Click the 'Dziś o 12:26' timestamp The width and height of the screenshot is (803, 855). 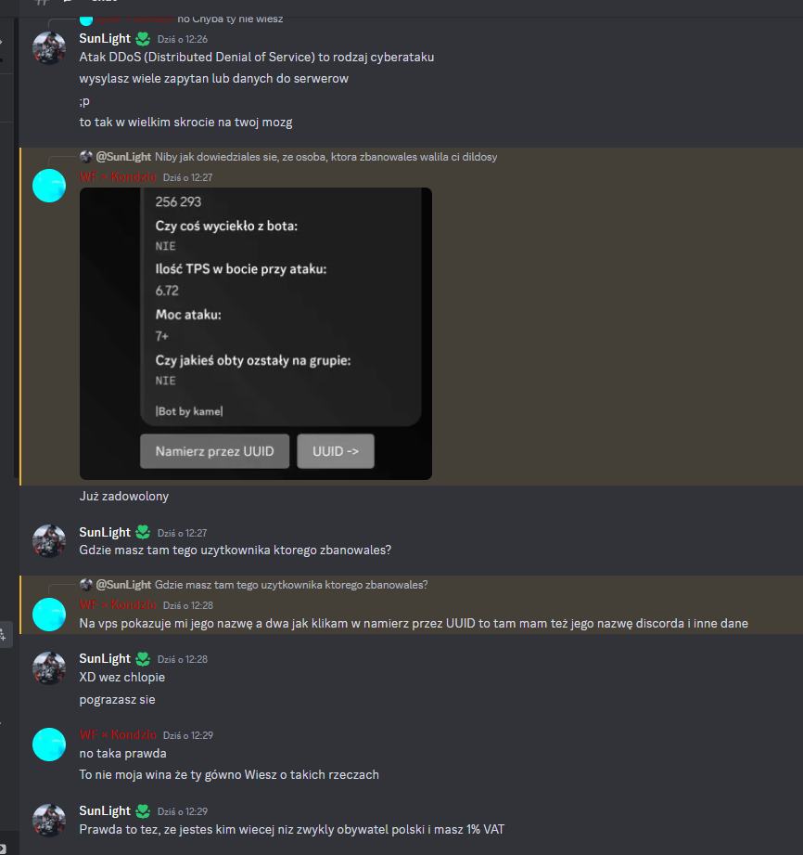183,39
